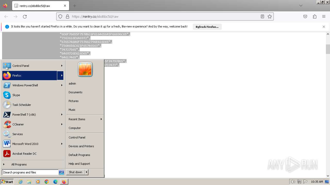The image size is (330, 185).
Task: Open Google Chrome from taskbar
Action: (47, 182)
